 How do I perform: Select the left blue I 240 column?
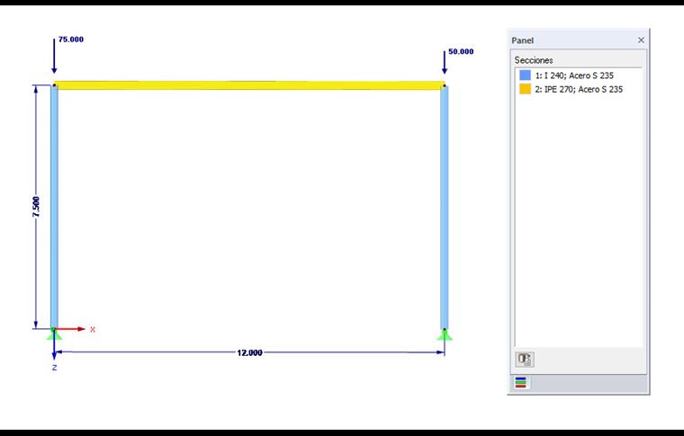(54, 207)
